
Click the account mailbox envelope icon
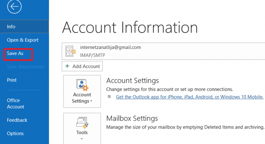[70, 51]
